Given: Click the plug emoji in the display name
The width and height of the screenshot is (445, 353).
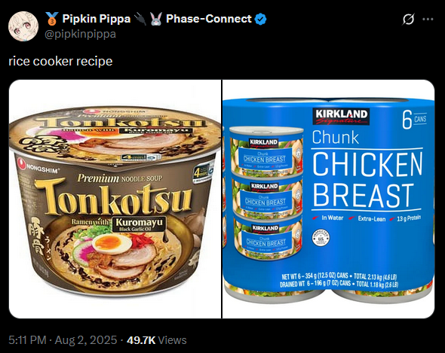Looking at the screenshot, I should (140, 19).
